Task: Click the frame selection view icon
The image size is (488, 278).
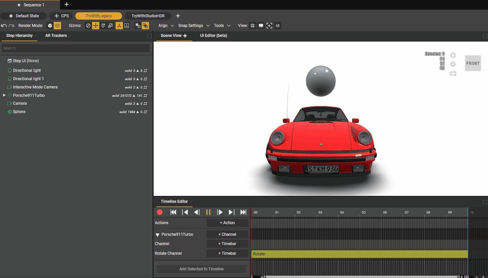Action: (x=269, y=26)
